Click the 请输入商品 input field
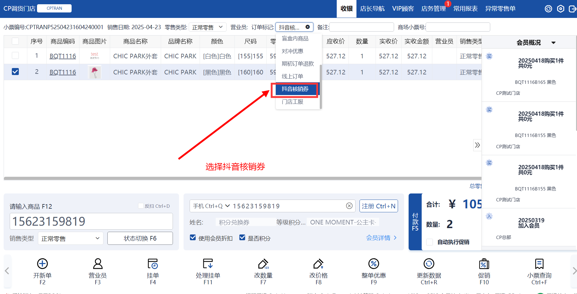Image resolution: width=577 pixels, height=294 pixels. pos(91,221)
